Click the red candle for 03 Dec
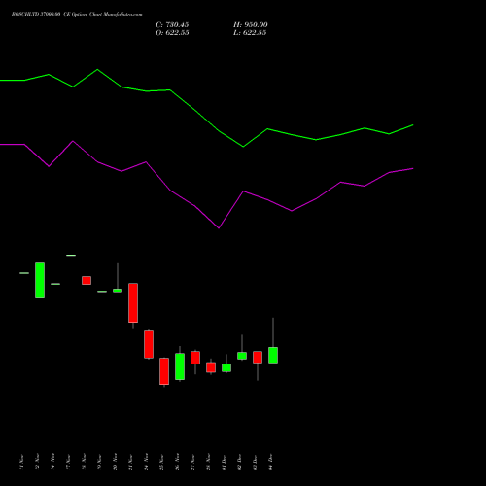This screenshot has height=486, width=486. (x=258, y=358)
